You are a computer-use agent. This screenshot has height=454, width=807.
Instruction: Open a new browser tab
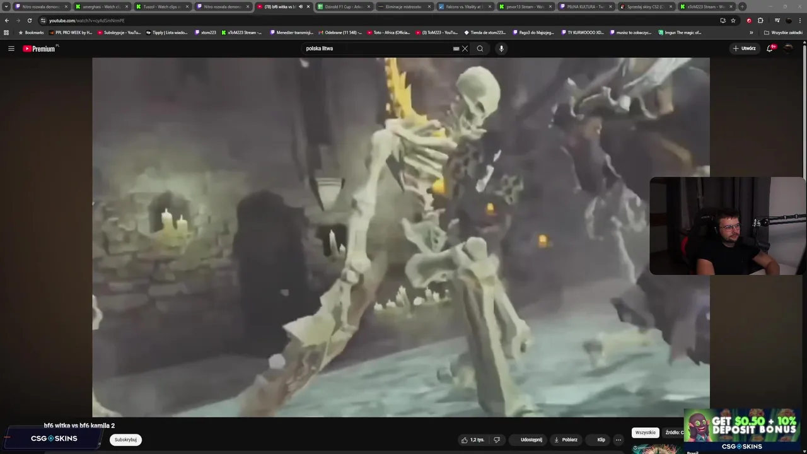pos(742,6)
